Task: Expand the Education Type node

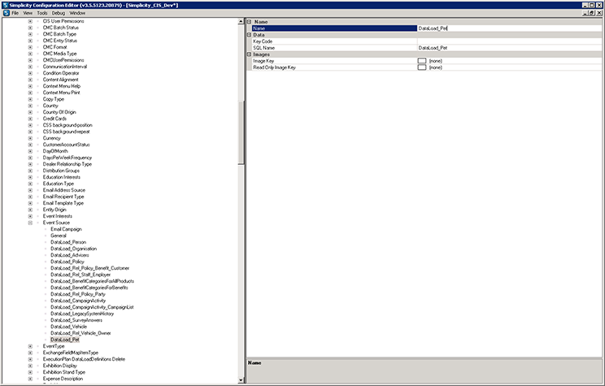Action: 30,184
